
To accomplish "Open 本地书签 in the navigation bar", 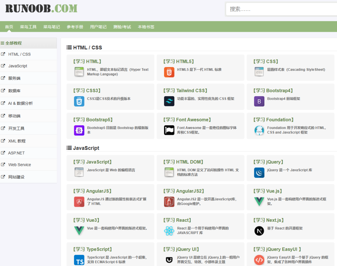I will (146, 27).
